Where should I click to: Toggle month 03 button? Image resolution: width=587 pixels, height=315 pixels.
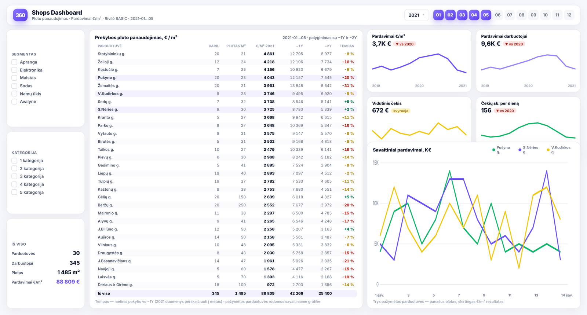[462, 15]
